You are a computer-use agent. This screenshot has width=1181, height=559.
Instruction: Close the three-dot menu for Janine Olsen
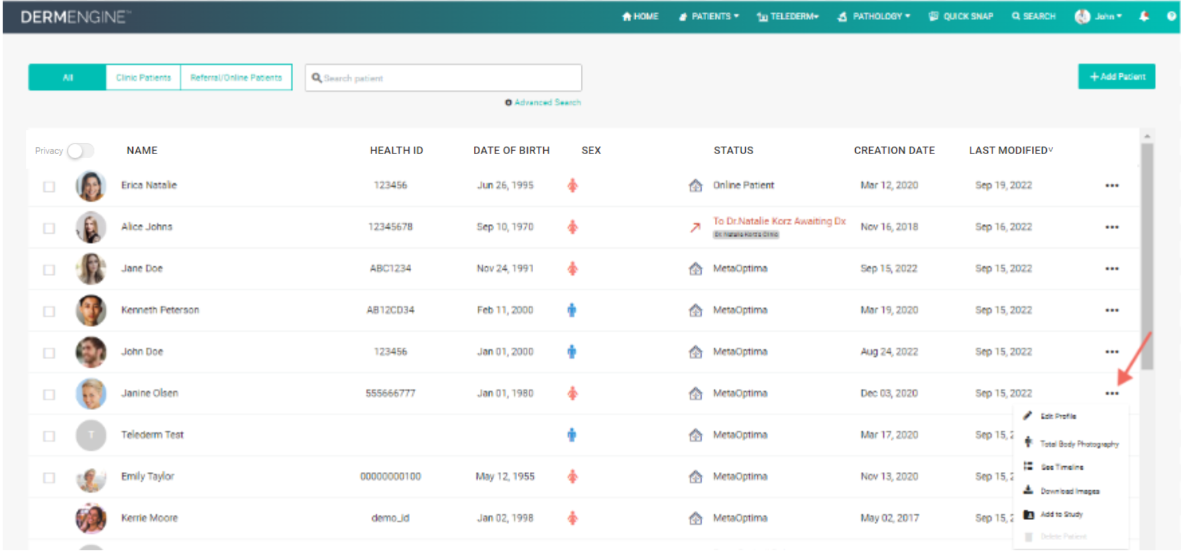(1112, 393)
